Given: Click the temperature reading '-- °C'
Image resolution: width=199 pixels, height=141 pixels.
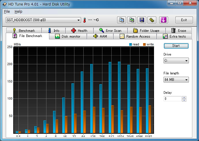Looking at the screenshot, I should click(x=93, y=20).
